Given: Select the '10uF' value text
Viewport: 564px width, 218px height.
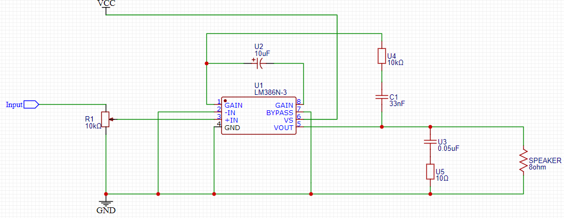Looking at the screenshot, I should pyautogui.click(x=262, y=53).
